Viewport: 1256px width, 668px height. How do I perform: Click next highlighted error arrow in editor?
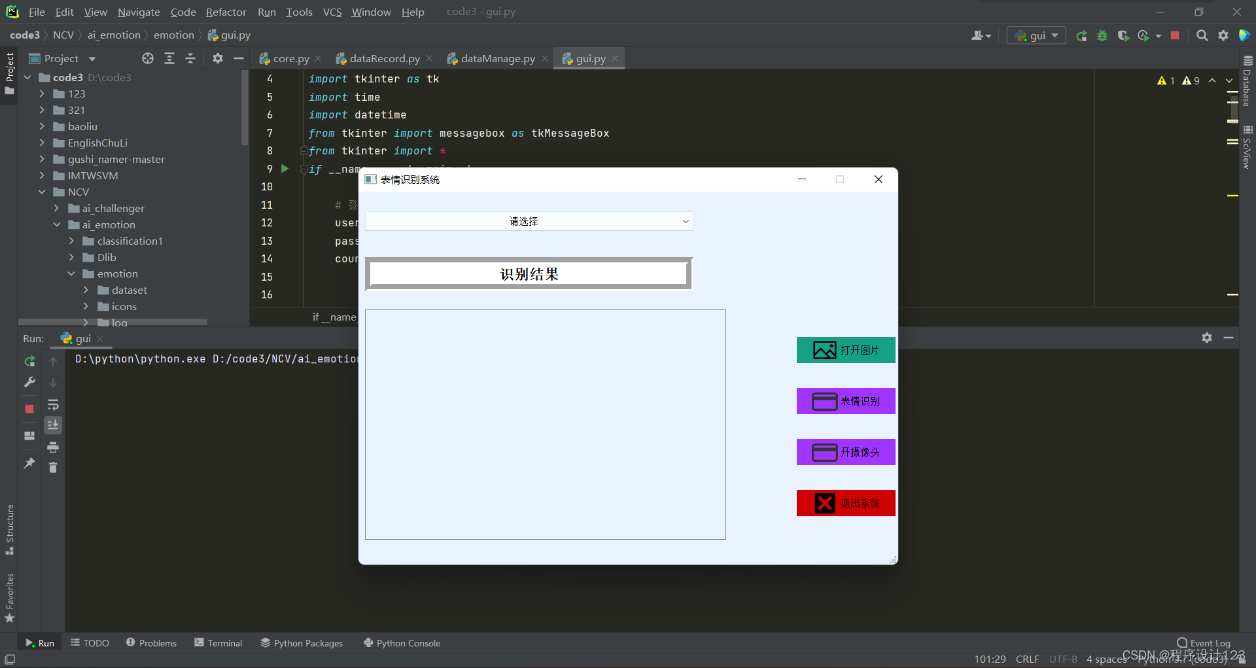pyautogui.click(x=1229, y=80)
